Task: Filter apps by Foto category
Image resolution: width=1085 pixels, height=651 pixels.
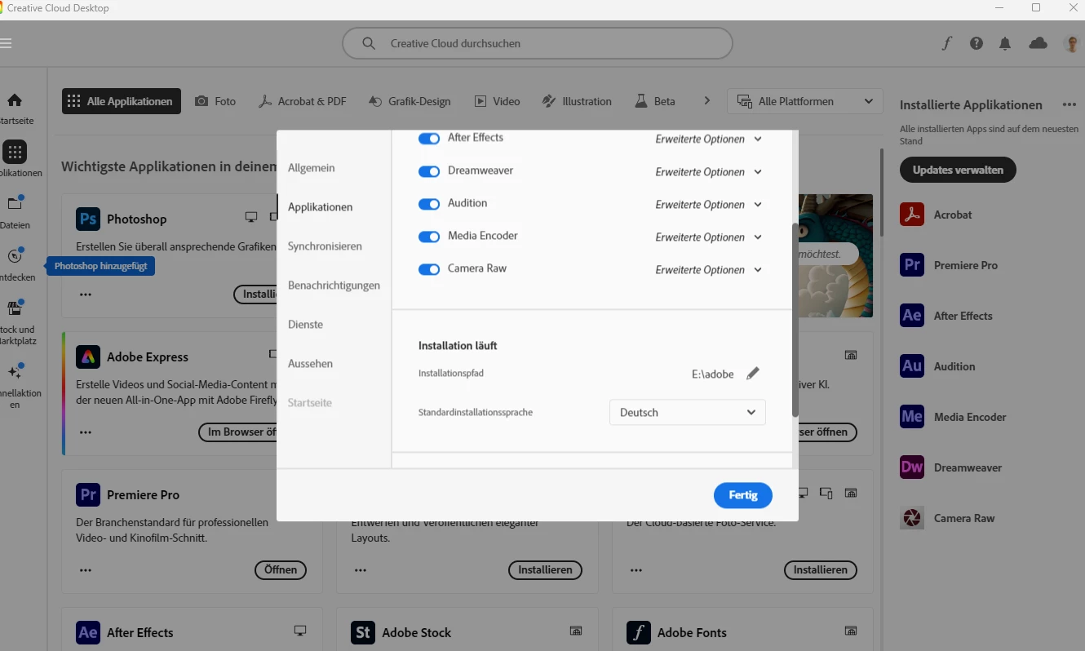Action: 215,101
